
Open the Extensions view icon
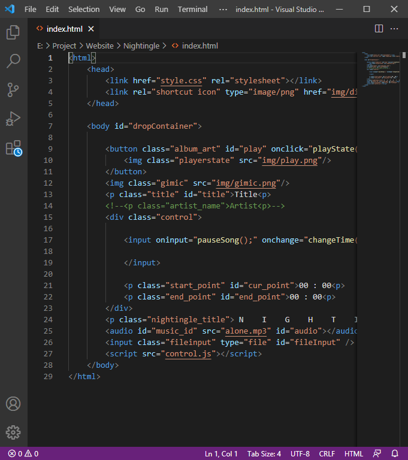[x=13, y=148]
